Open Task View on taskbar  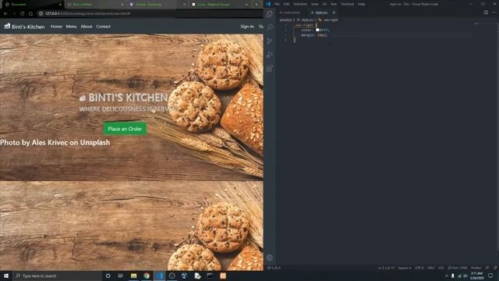pos(121,276)
